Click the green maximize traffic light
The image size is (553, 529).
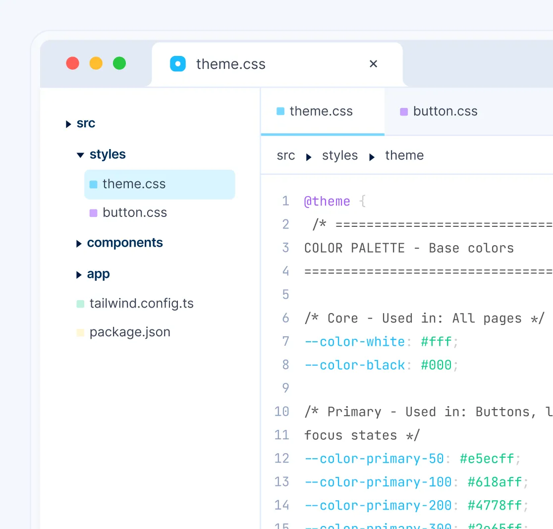tap(119, 63)
